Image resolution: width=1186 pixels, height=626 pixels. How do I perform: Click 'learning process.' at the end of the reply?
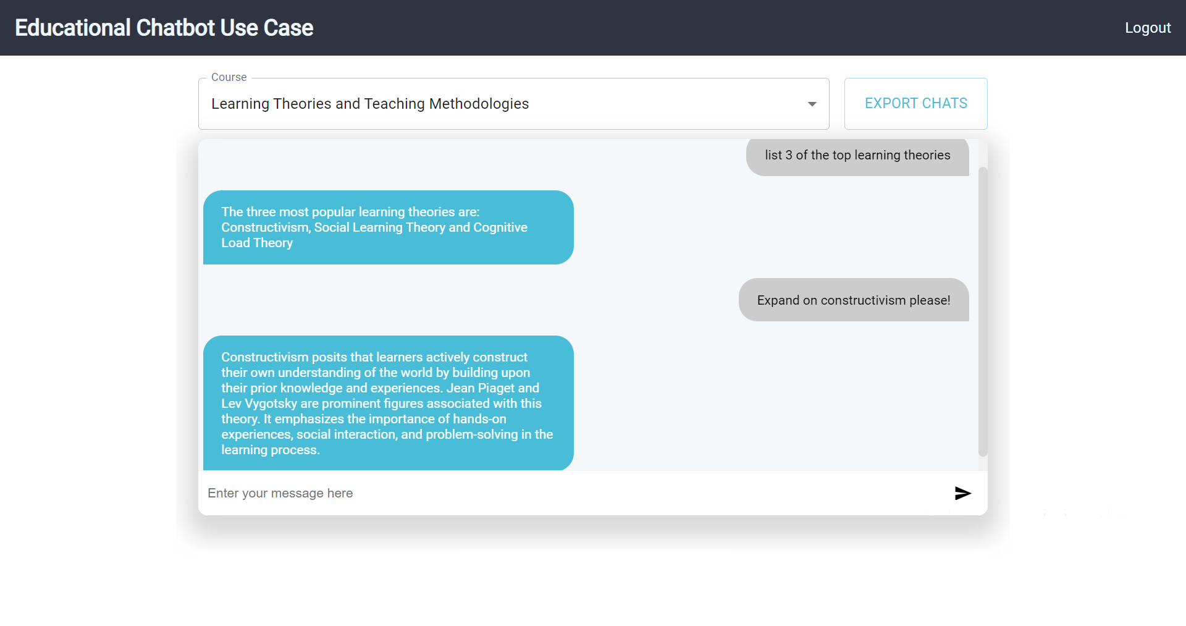click(x=271, y=450)
